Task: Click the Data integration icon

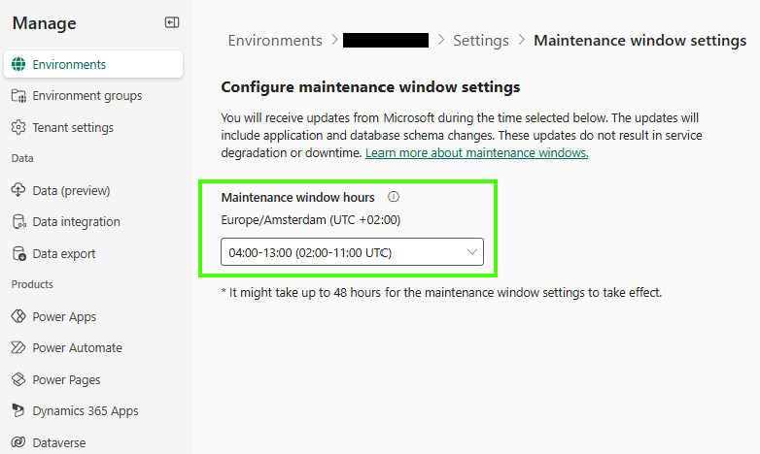Action: tap(17, 222)
